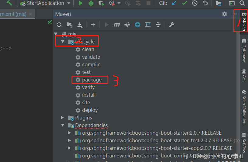Hide the Maven panel with minus button
The height and width of the screenshot is (162, 248).
pyautogui.click(x=235, y=14)
